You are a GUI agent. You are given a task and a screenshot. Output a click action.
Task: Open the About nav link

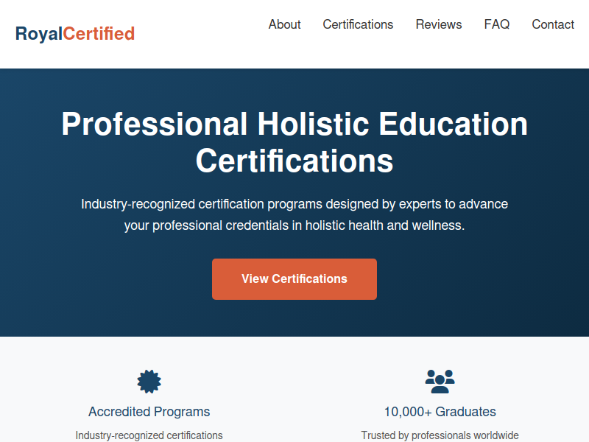pos(284,24)
